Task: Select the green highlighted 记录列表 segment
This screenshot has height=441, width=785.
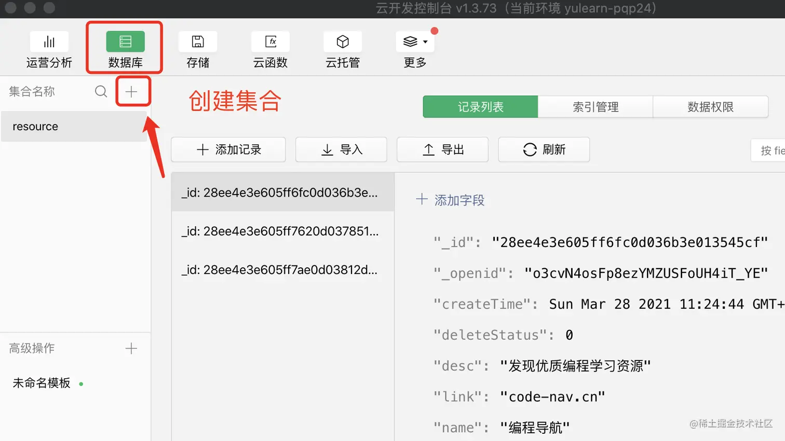Action: pyautogui.click(x=480, y=107)
